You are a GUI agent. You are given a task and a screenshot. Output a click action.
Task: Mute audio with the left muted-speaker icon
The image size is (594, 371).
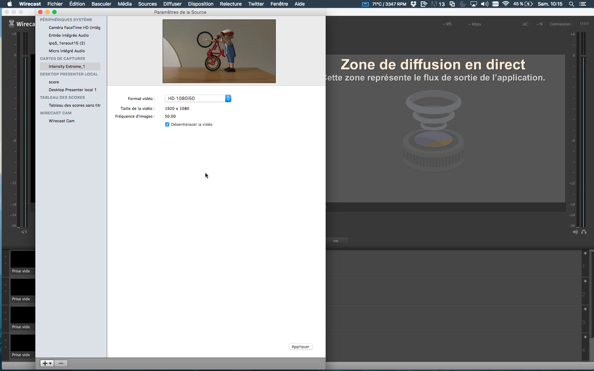coord(24,232)
